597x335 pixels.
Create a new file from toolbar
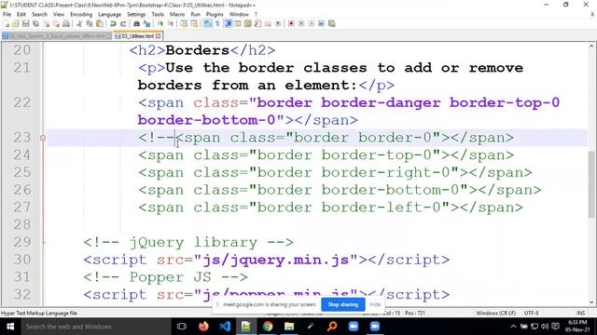point(7,23)
